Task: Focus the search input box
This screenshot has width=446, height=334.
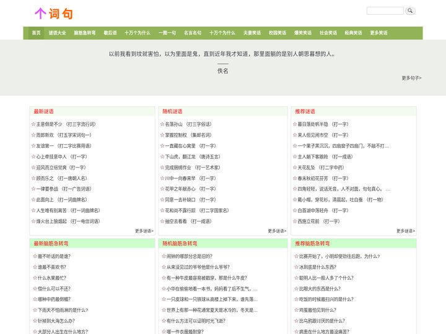Action: (385, 11)
